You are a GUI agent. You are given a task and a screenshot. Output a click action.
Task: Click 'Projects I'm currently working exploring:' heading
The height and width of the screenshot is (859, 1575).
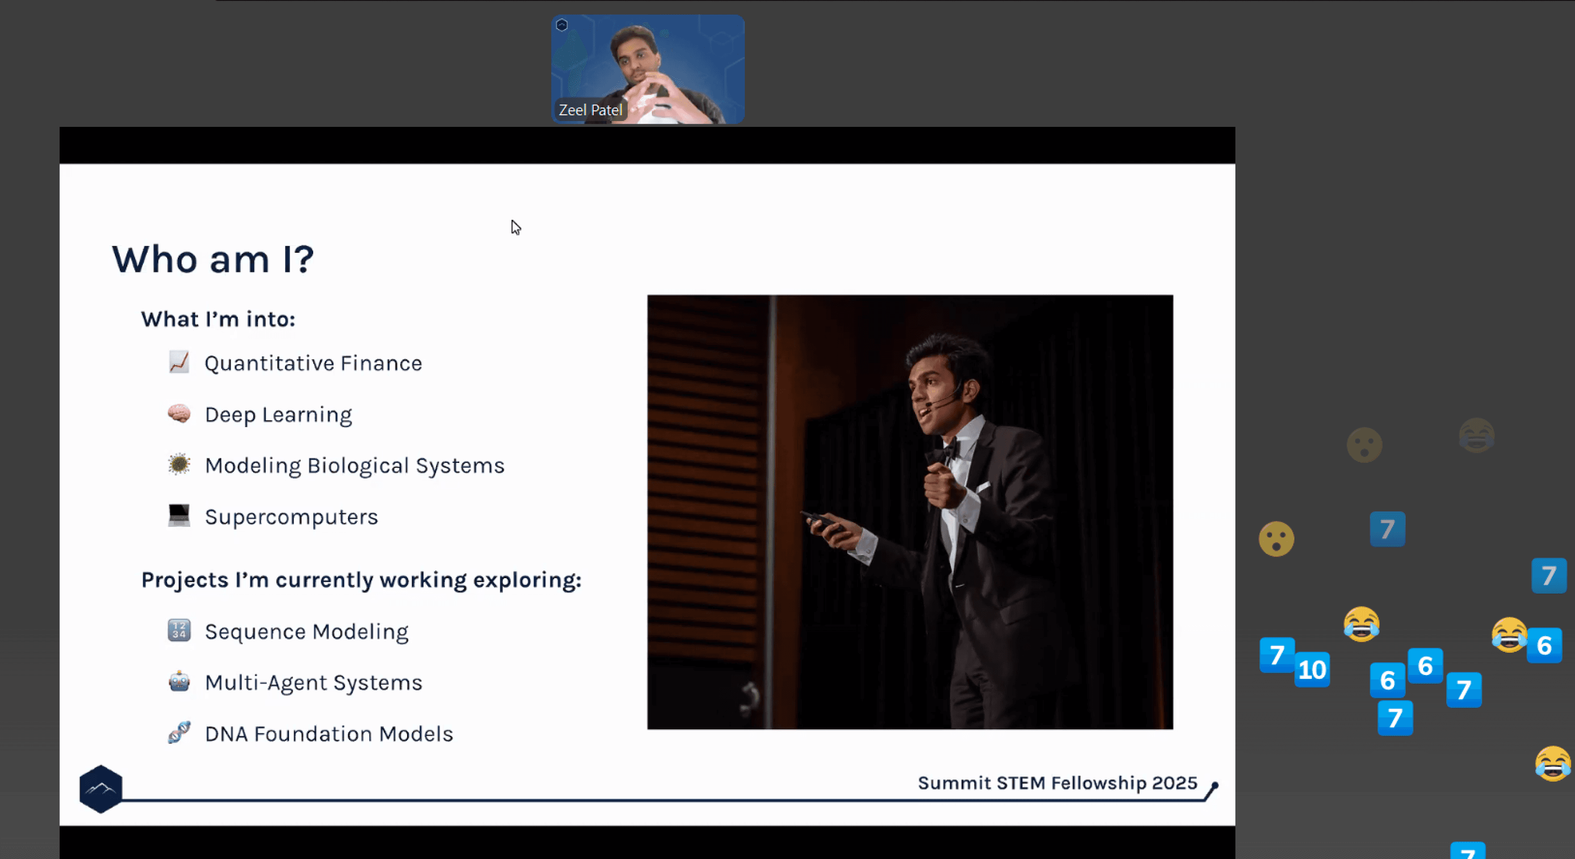point(361,580)
